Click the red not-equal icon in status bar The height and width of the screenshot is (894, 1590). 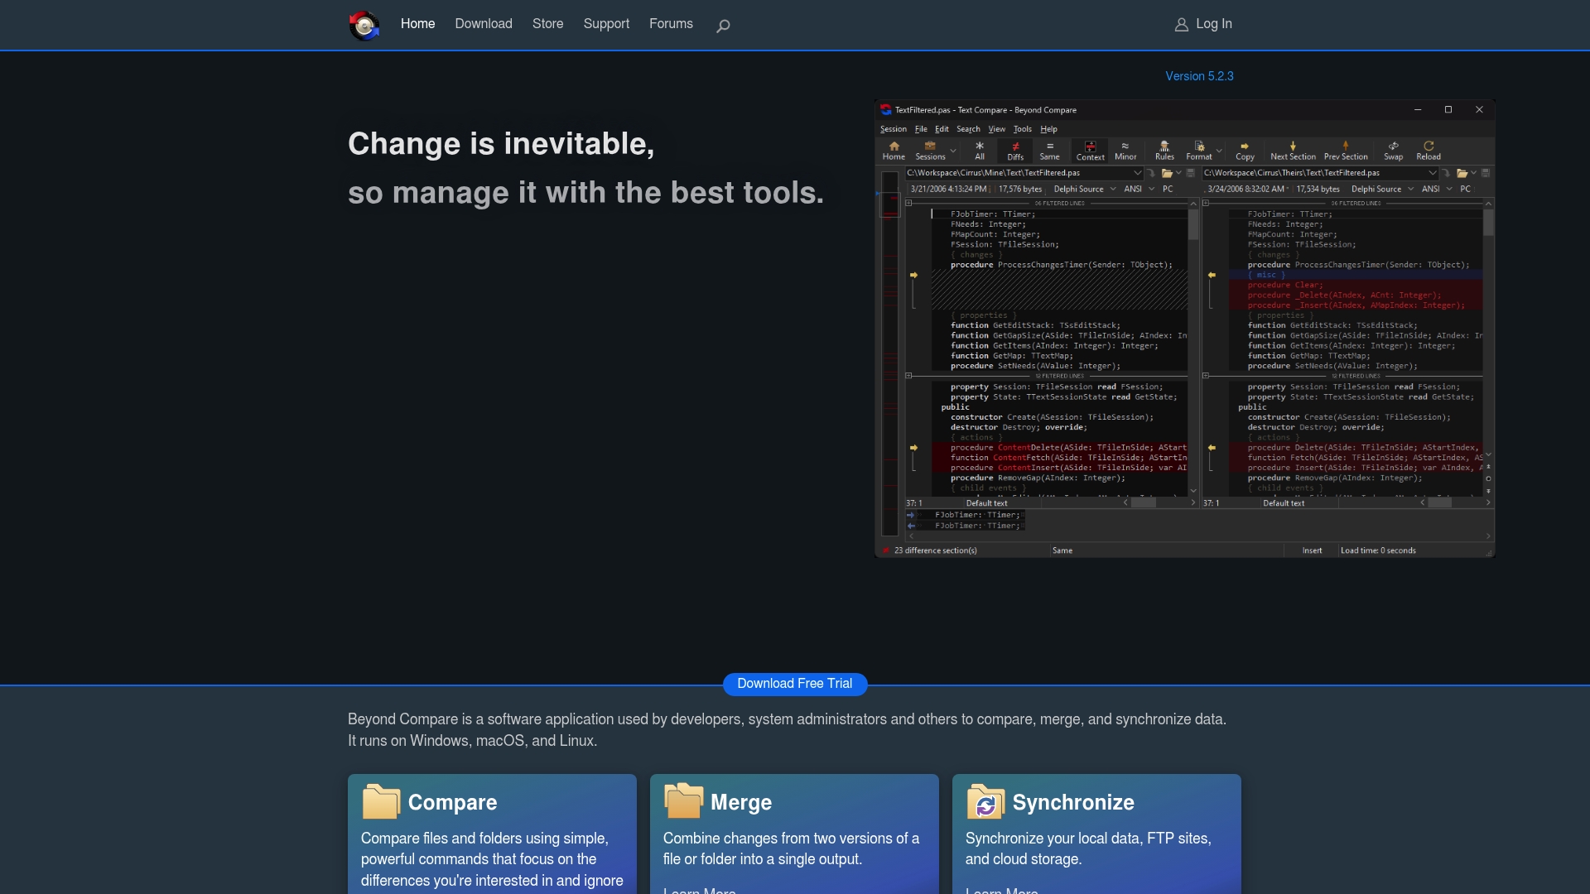point(886,550)
